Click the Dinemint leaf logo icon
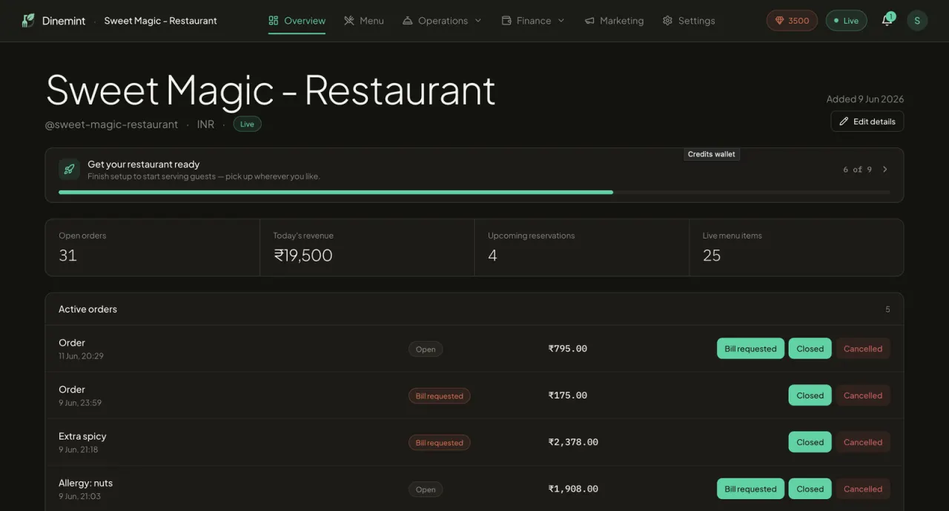Viewport: 949px width, 511px height. 28,21
